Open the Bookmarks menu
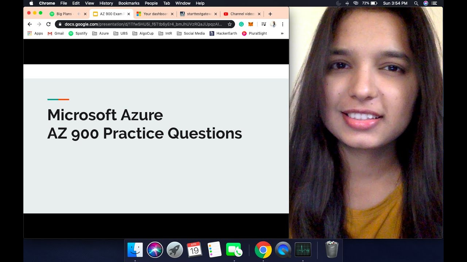467x262 pixels. point(129,3)
